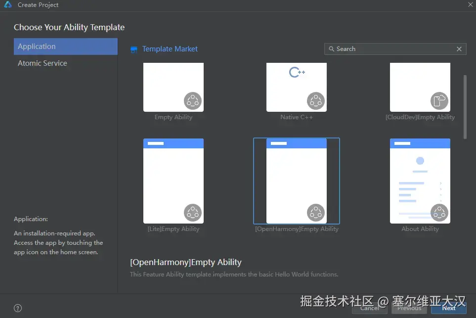Click HarmonyOS badge on [OpenHarmony]Empty Ability card

[316, 213]
